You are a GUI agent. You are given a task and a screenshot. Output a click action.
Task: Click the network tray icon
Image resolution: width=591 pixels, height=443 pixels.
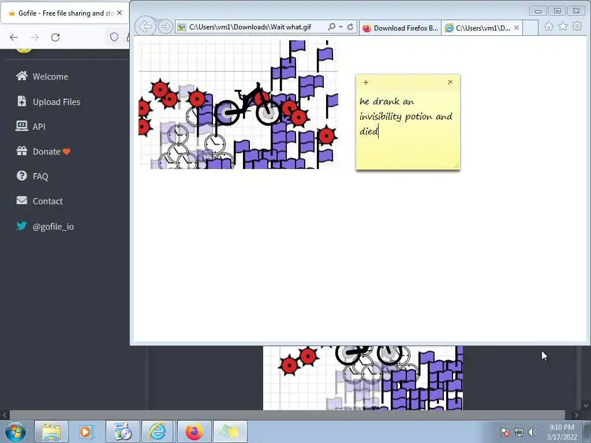tap(519, 432)
